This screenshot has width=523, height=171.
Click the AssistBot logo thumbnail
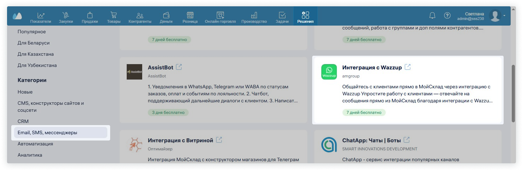click(134, 72)
